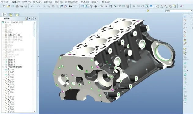
Task: Click the New file icon
Action: (x=4, y=6)
